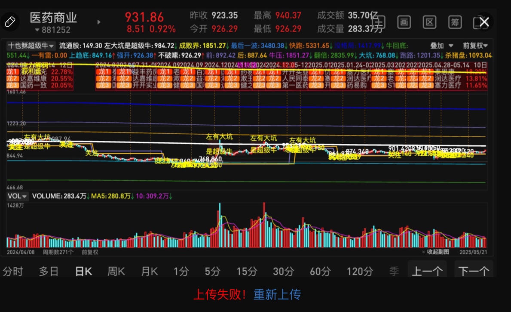Viewport: 511px width, 312px height.
Task: Select the 日K tab
Action: coord(83,271)
